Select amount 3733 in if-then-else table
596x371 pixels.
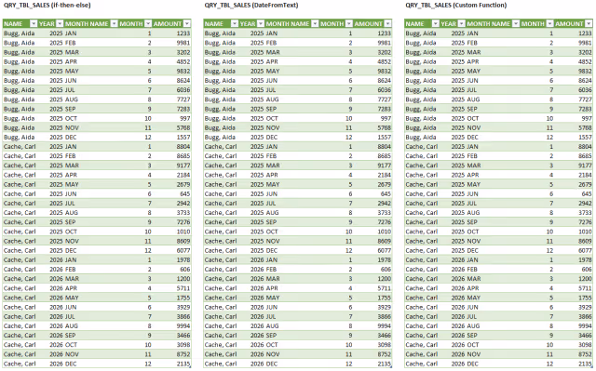point(183,213)
